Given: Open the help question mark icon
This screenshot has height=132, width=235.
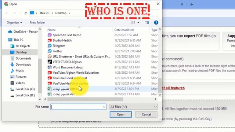Looking at the screenshot, I should click(156, 23).
